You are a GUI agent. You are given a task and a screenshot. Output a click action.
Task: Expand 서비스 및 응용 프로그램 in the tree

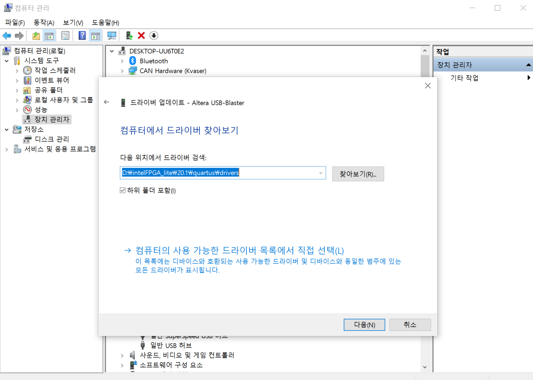pyautogui.click(x=7, y=149)
